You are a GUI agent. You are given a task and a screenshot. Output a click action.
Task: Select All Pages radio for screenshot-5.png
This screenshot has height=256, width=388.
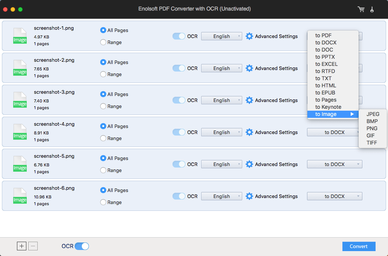(103, 158)
